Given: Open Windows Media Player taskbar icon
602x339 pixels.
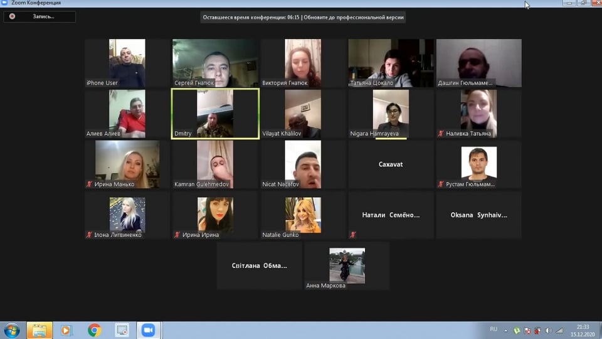Looking at the screenshot, I should click(66, 330).
